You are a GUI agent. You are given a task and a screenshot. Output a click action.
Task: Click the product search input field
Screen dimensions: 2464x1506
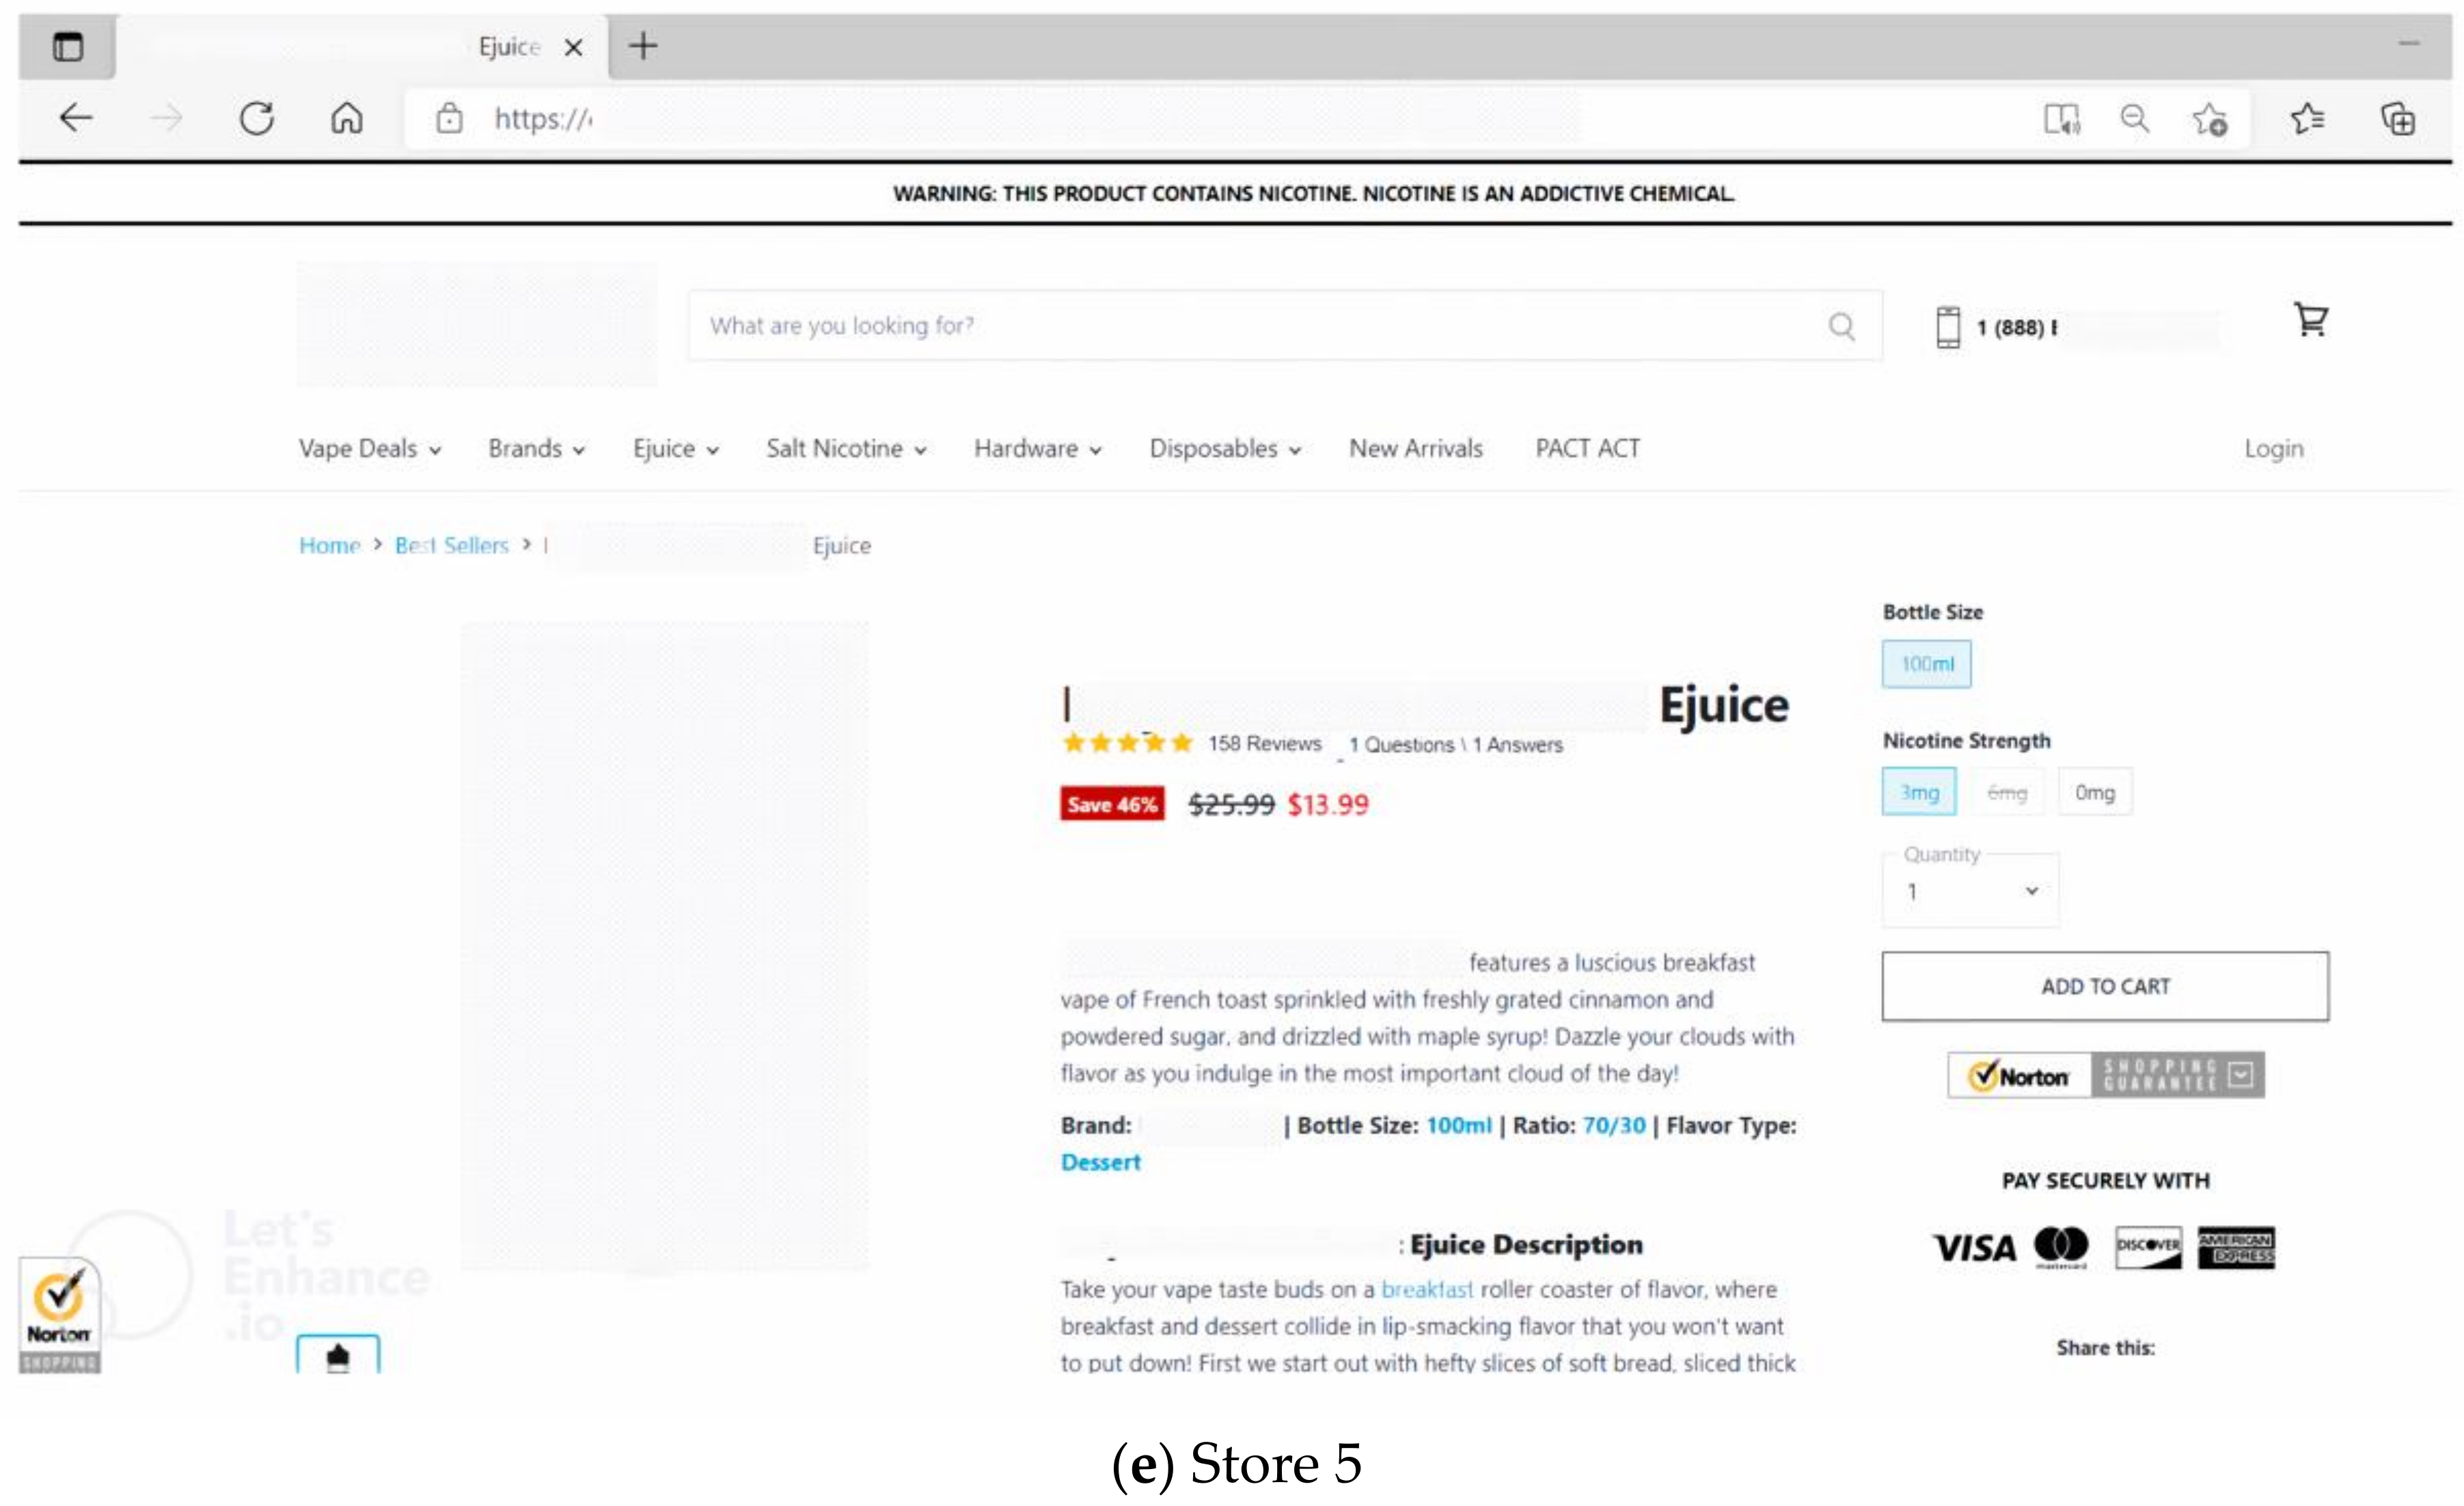pyautogui.click(x=1250, y=326)
